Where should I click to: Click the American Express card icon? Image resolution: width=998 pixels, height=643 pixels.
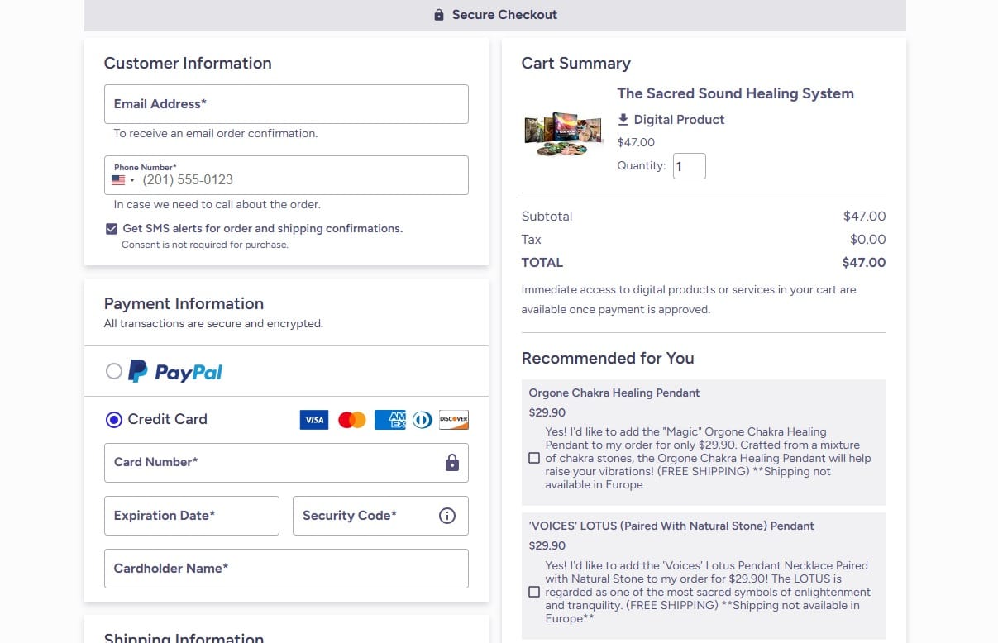point(390,420)
